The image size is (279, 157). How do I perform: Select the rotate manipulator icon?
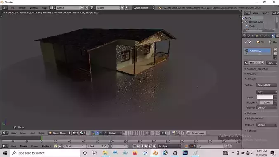[101, 133]
